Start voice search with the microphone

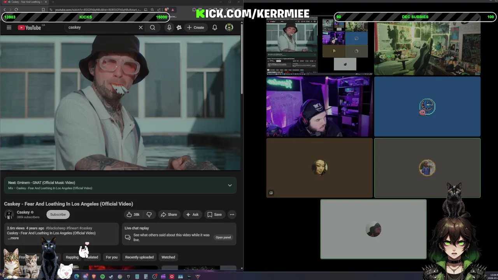click(169, 28)
